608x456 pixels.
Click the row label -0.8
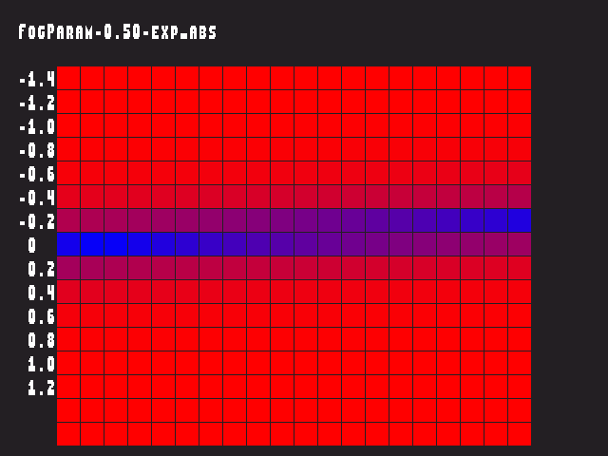(x=37, y=150)
